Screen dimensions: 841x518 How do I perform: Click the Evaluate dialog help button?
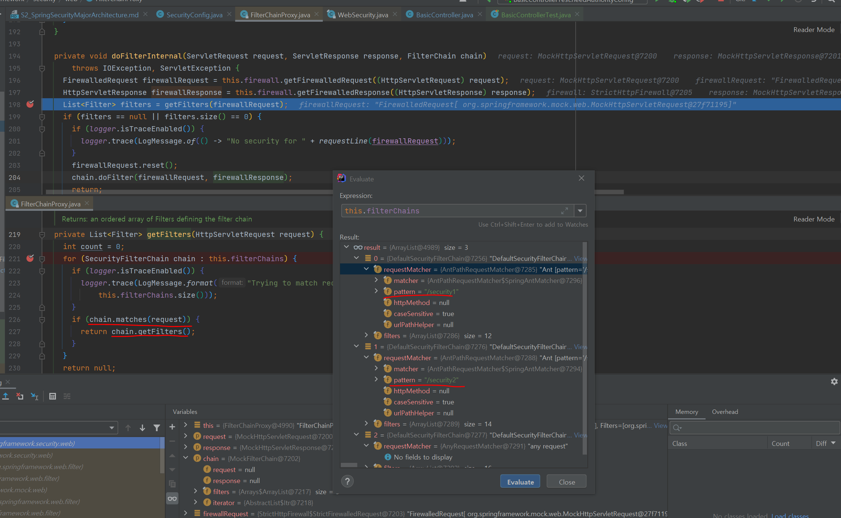[347, 481]
